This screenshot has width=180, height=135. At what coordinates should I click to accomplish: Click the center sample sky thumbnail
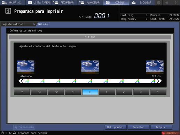coord(90,67)
